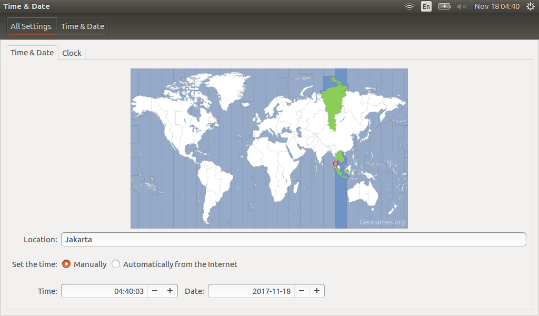Enable Automatically from the Internet
This screenshot has width=539, height=316.
pyautogui.click(x=116, y=264)
